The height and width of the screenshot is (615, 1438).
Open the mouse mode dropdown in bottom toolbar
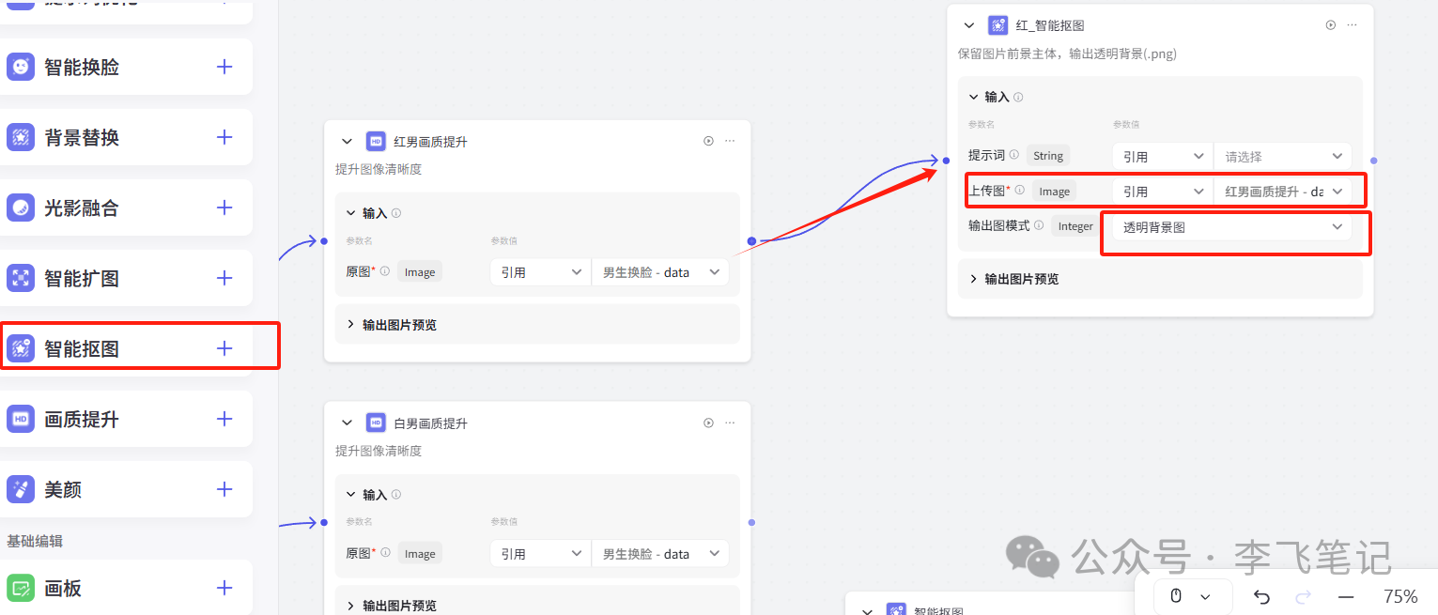coord(1192,596)
